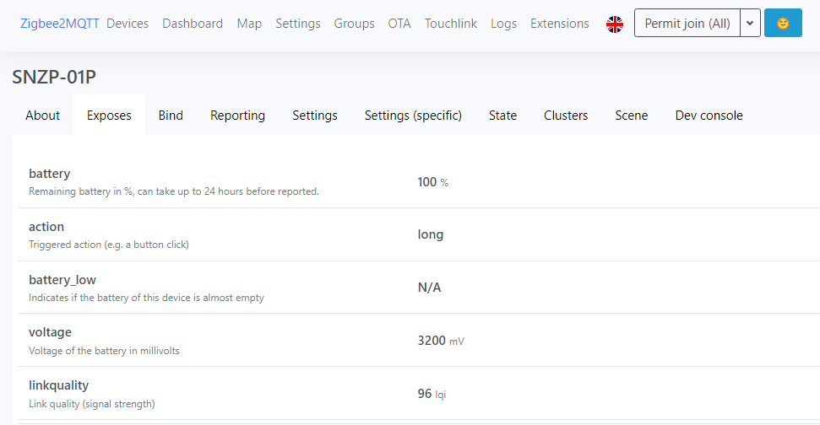Image resolution: width=820 pixels, height=425 pixels.
Task: View the Logs page
Action: click(503, 24)
